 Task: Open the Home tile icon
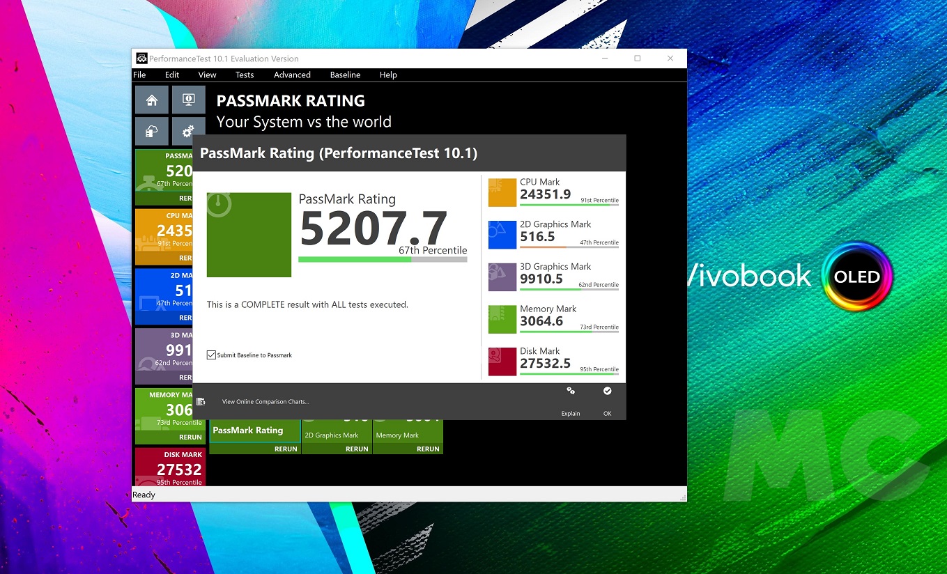[151, 100]
